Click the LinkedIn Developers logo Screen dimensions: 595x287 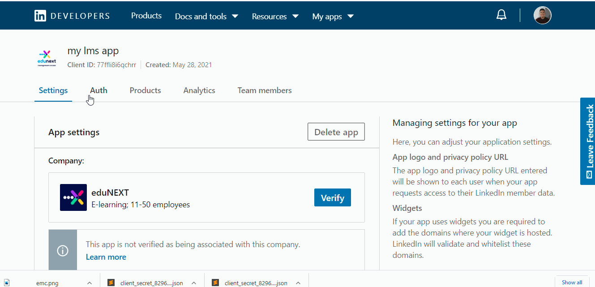pyautogui.click(x=72, y=16)
